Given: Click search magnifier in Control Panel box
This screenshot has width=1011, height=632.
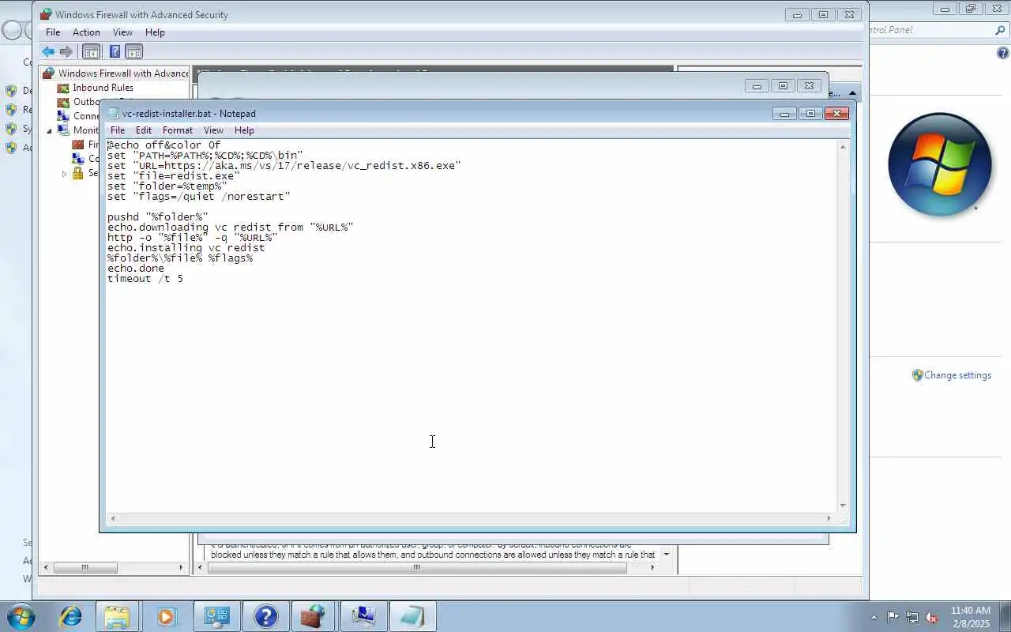Looking at the screenshot, I should click(1000, 30).
